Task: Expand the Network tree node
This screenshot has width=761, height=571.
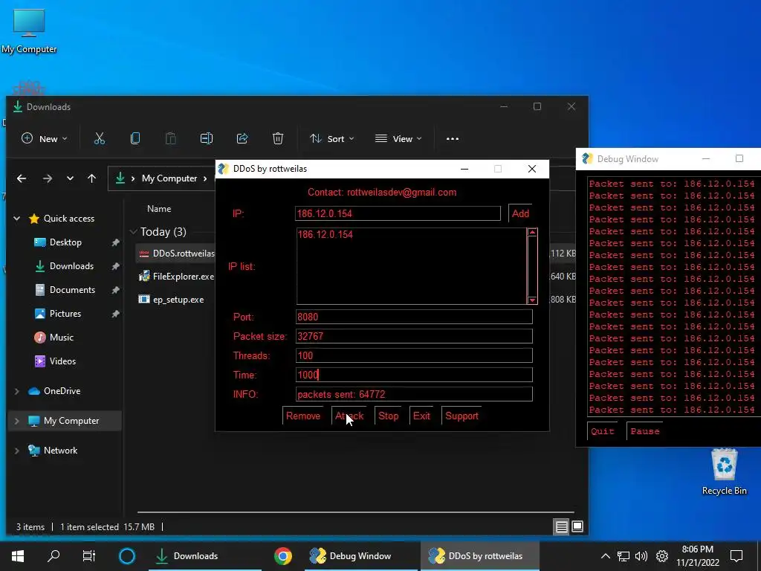Action: [x=17, y=451]
